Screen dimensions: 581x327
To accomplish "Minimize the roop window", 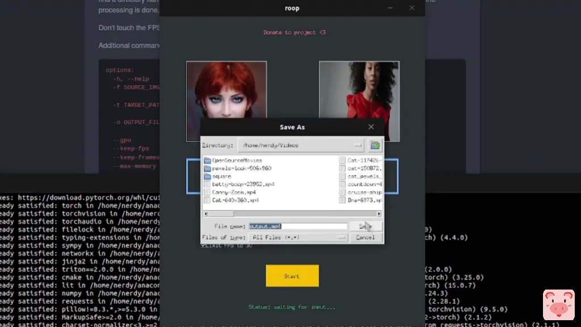I will click(x=390, y=8).
